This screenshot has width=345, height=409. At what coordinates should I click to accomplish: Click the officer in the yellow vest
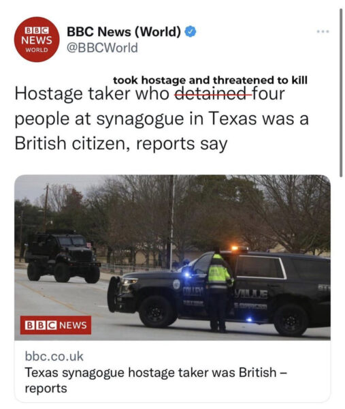click(219, 289)
